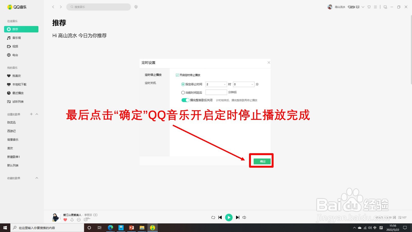The height and width of the screenshot is (232, 412).
Task: Open the minute dropdown showing 0
Action: (244, 84)
